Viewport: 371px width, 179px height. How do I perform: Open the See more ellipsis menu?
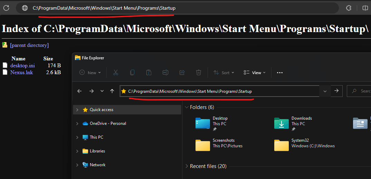[x=280, y=73]
